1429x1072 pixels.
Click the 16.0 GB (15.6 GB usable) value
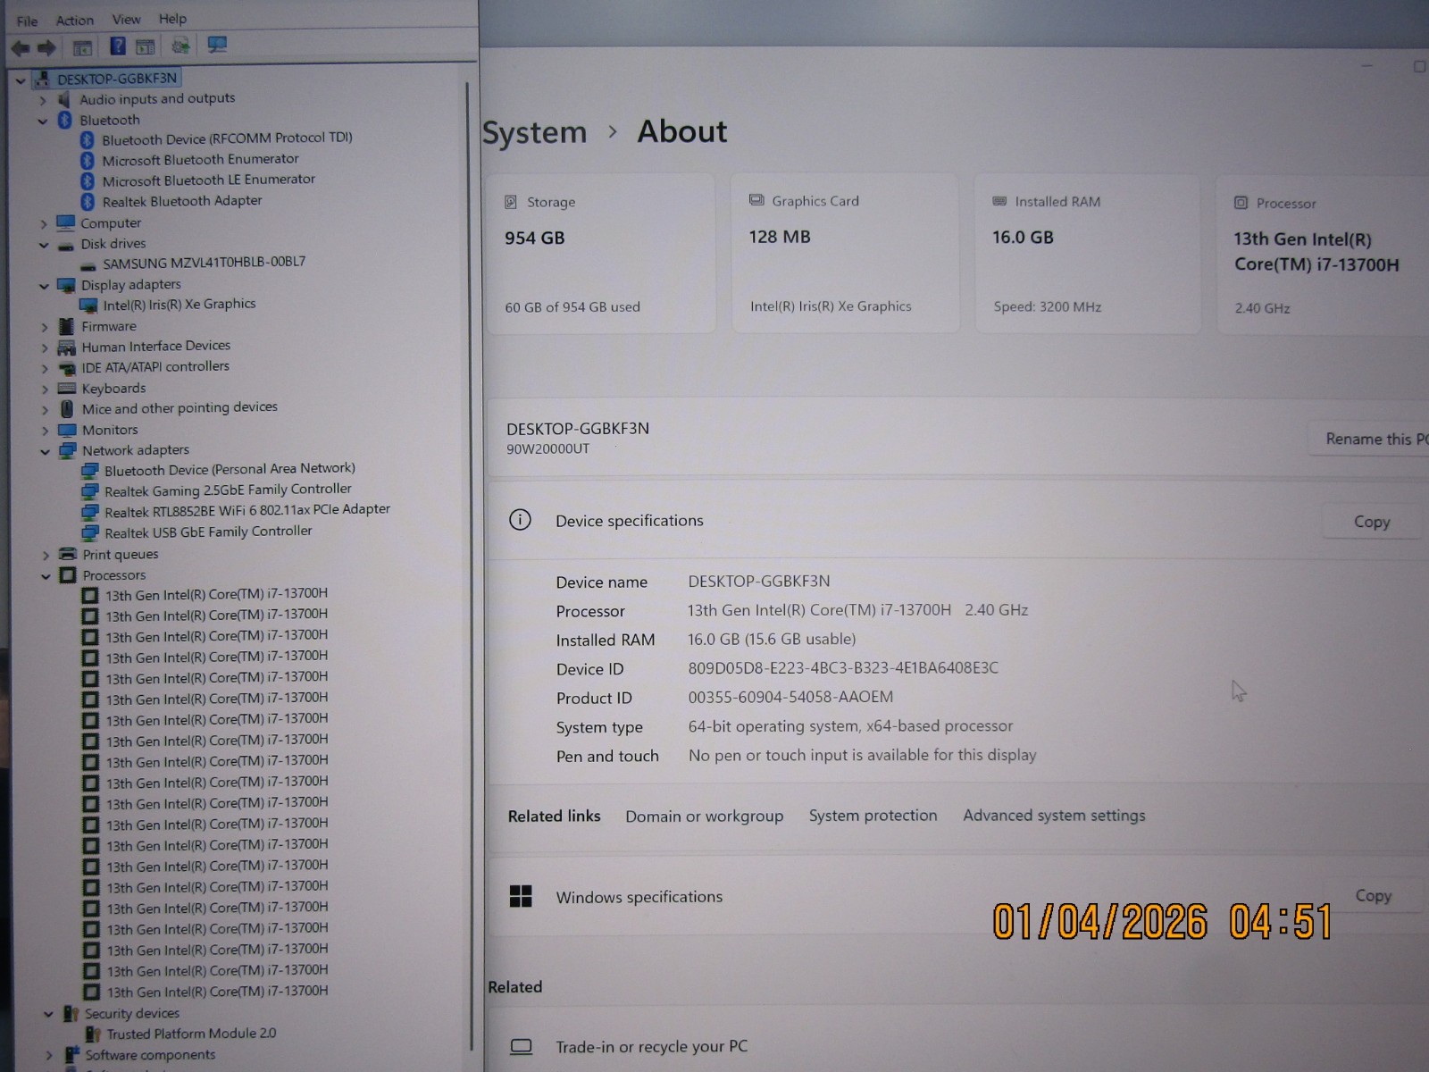(x=772, y=639)
